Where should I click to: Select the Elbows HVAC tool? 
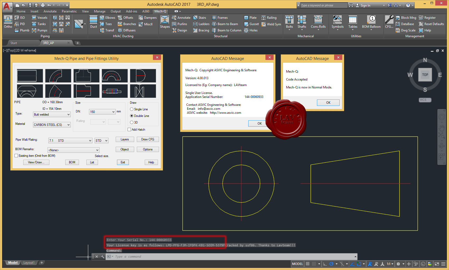107,18
